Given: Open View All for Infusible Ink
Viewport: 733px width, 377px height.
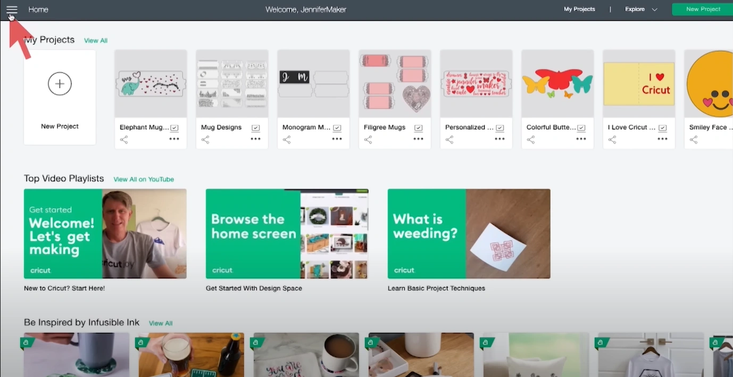Looking at the screenshot, I should point(161,323).
